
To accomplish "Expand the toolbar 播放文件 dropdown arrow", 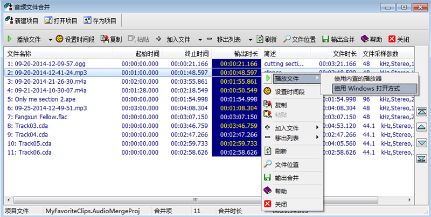I will pos(50,40).
